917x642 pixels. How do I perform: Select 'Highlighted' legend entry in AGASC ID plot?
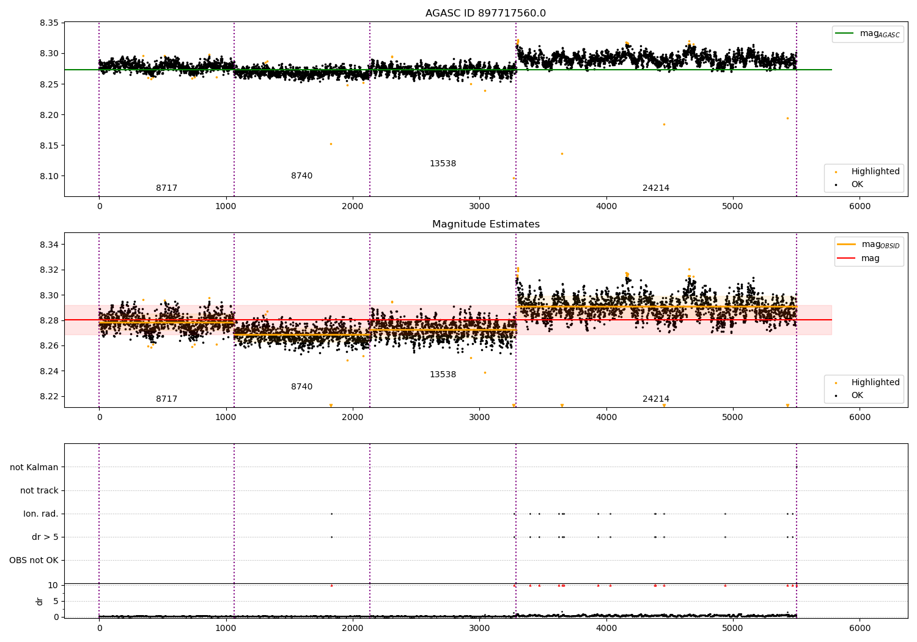[875, 172]
